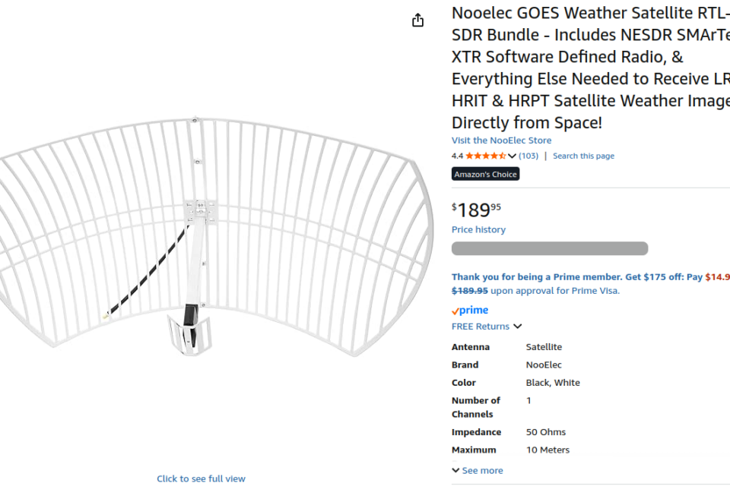Open the grid antenna product image

click(213, 235)
